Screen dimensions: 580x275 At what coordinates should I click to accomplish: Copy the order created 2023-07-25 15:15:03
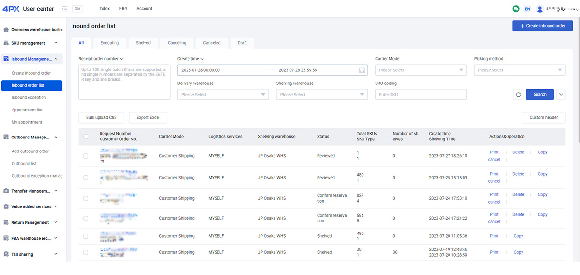542,174
